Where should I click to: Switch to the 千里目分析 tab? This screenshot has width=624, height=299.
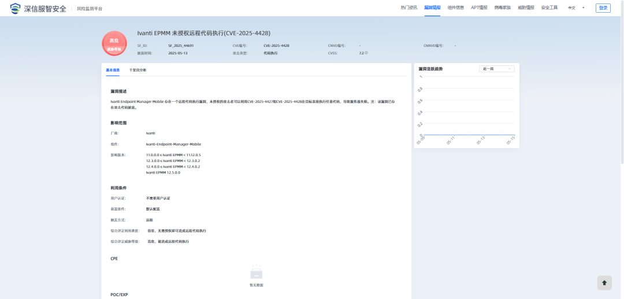(x=138, y=70)
